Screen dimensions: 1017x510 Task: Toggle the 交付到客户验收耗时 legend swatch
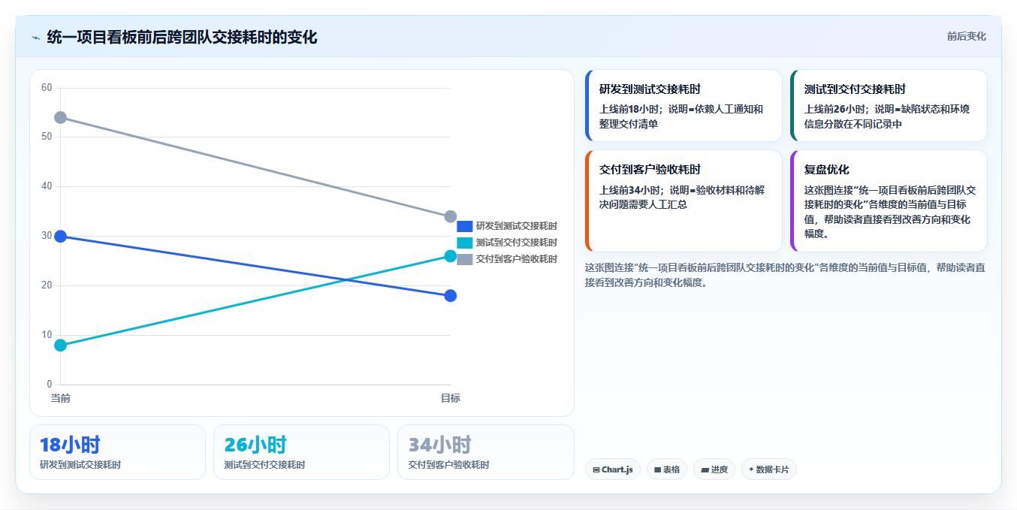pos(465,259)
